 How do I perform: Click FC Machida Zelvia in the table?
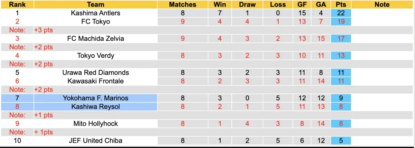(x=95, y=39)
